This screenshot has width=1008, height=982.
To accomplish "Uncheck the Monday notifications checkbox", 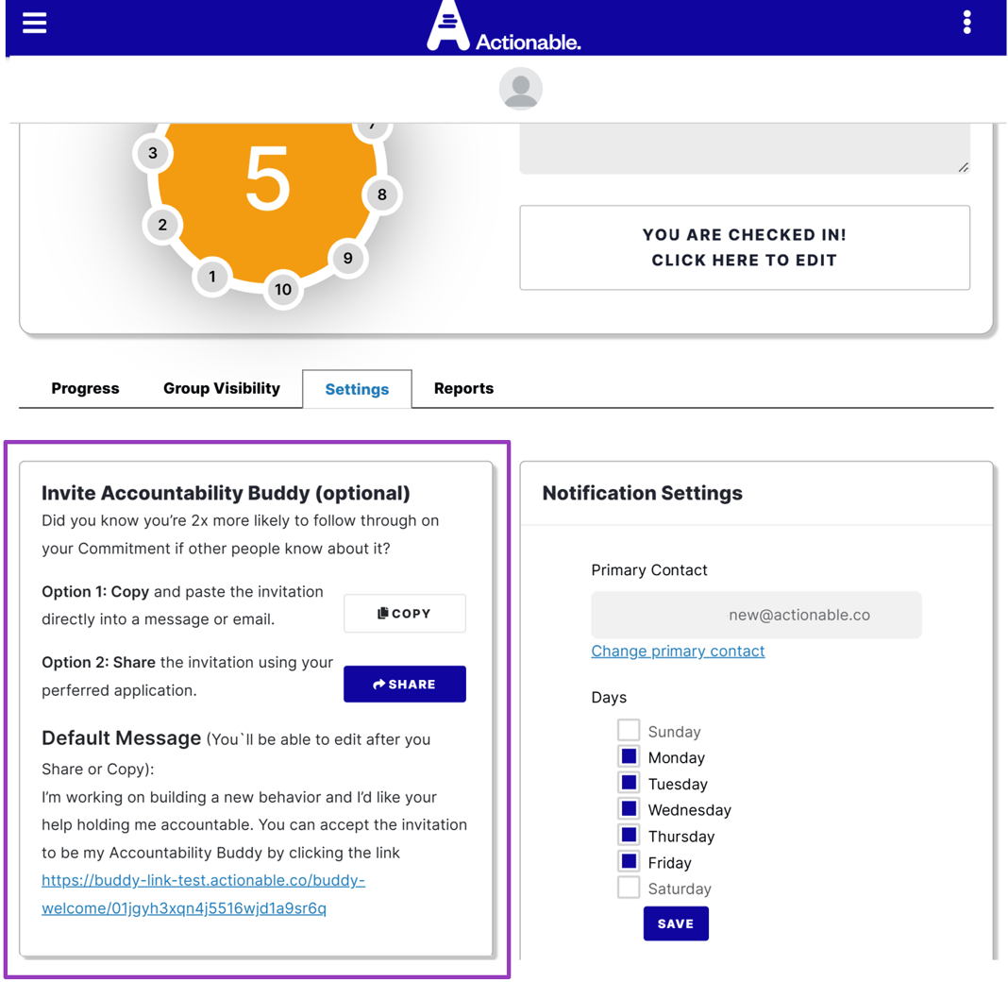I will coord(628,755).
